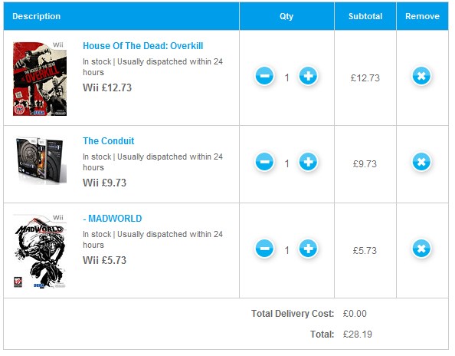Click the MadWorld cover art thumbnail
The width and height of the screenshot is (455, 356).
point(40,251)
